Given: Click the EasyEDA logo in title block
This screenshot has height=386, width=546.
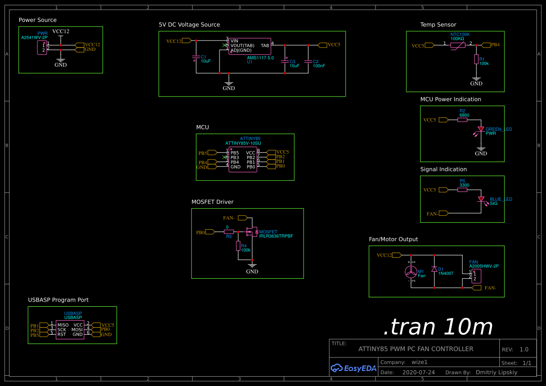Looking at the screenshot, I should tap(354, 368).
